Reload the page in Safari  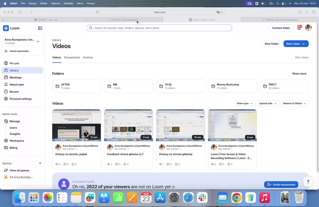(x=222, y=12)
